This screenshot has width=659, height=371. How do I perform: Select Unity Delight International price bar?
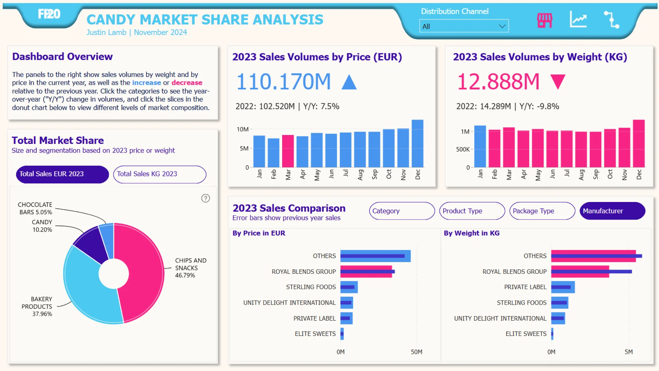pos(347,303)
